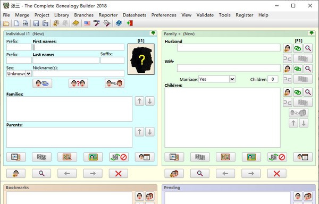Toggle the green tree pin on Individual panel
The width and height of the screenshot is (319, 204).
click(153, 33)
